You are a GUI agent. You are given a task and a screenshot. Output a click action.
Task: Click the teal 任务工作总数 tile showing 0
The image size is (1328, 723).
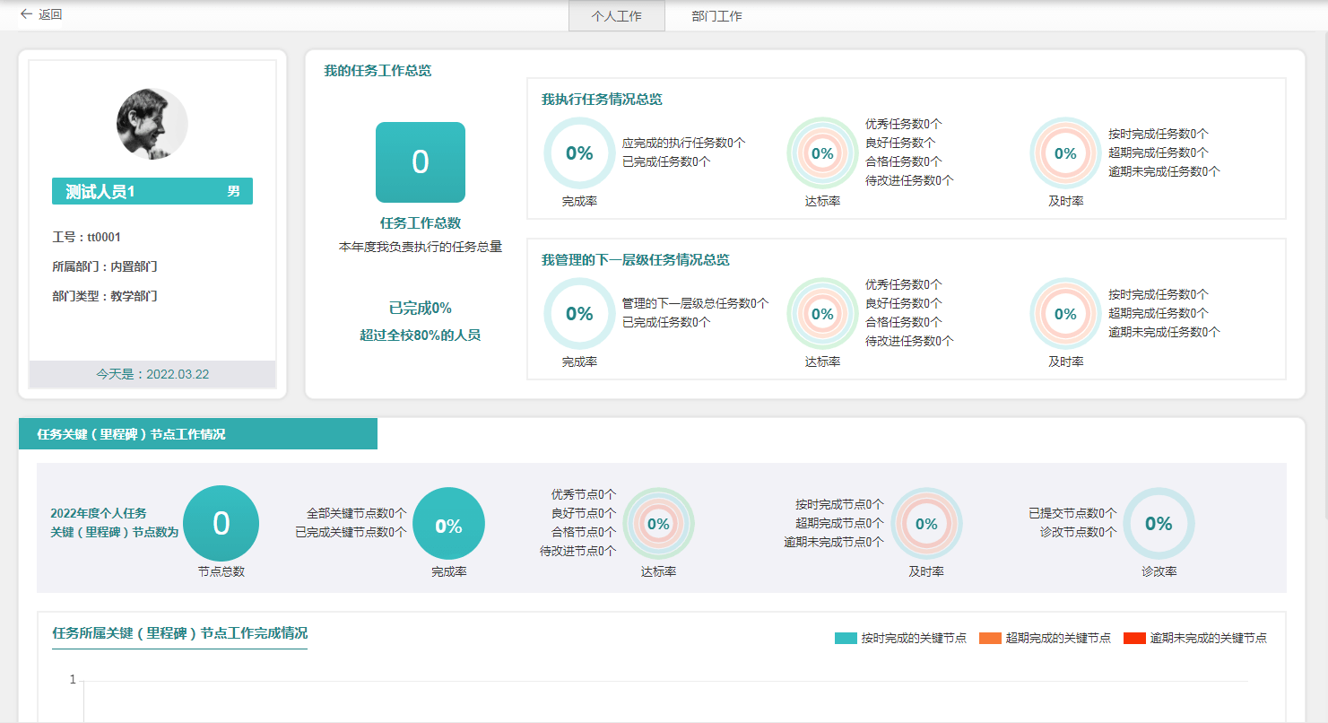pyautogui.click(x=420, y=162)
